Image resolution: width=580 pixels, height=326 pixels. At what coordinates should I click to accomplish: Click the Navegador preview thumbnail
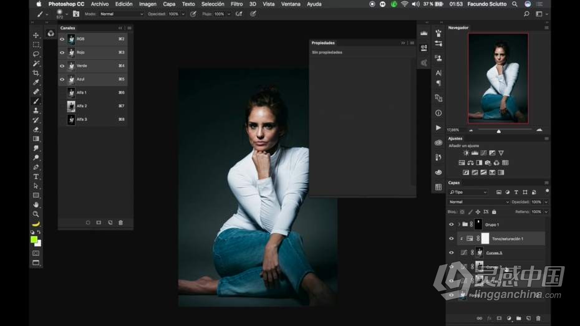(498, 78)
